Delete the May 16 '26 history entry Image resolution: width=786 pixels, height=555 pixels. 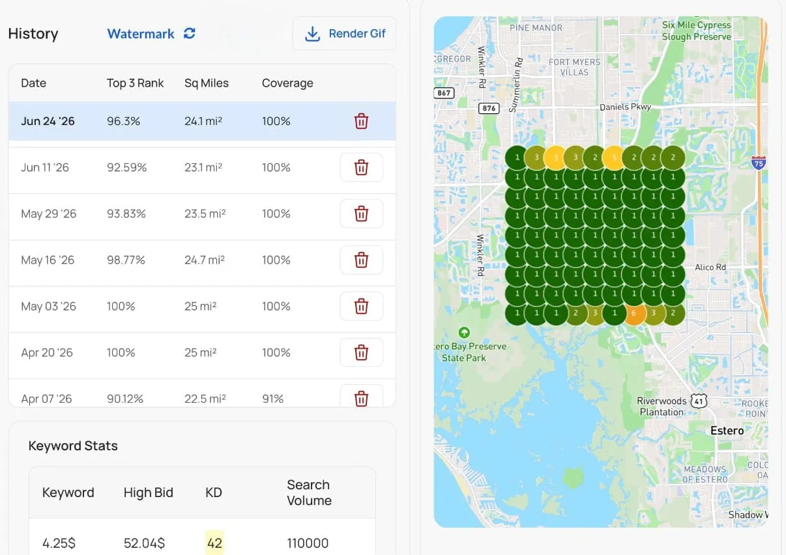[x=361, y=260]
